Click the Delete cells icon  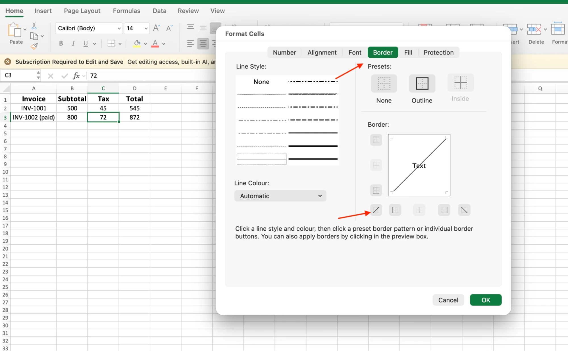click(534, 29)
